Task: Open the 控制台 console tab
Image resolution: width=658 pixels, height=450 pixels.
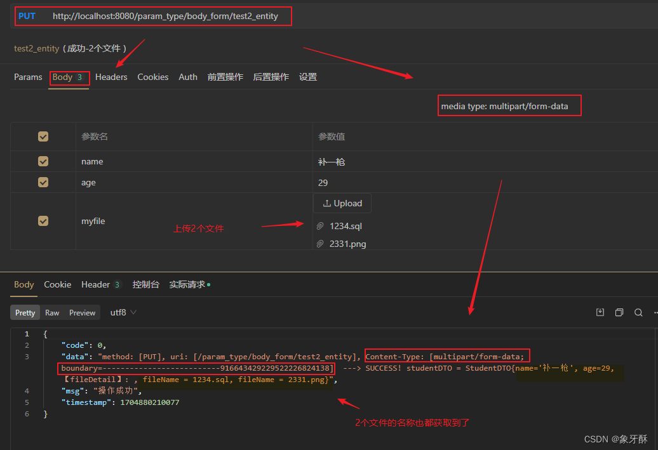Action: pos(145,284)
